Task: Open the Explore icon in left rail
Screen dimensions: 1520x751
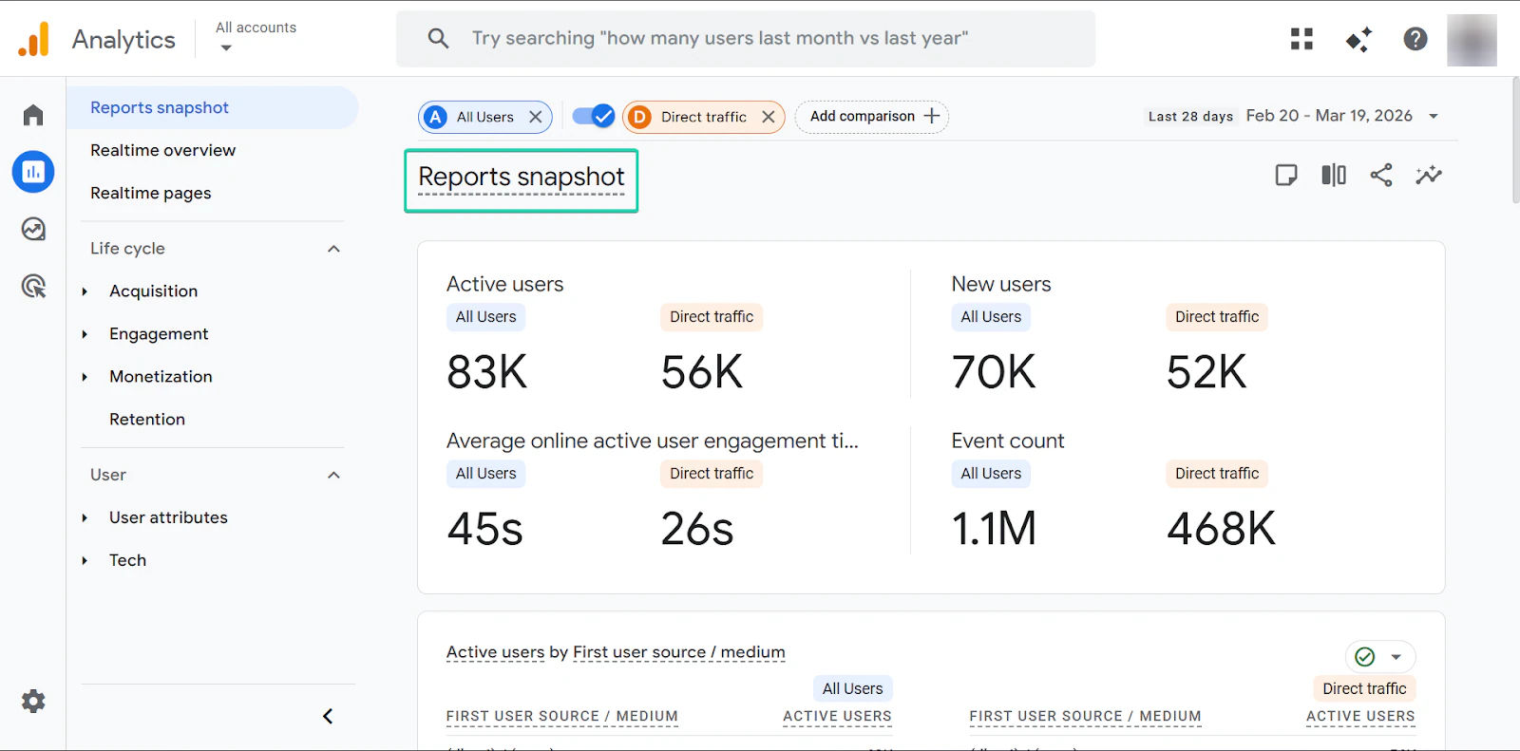Action: click(33, 229)
